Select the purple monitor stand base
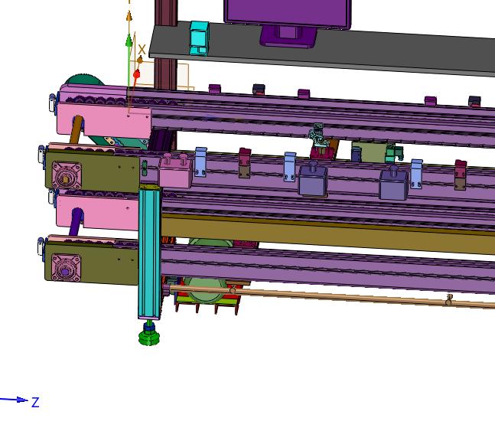This screenshot has width=495, height=444. pos(288,38)
